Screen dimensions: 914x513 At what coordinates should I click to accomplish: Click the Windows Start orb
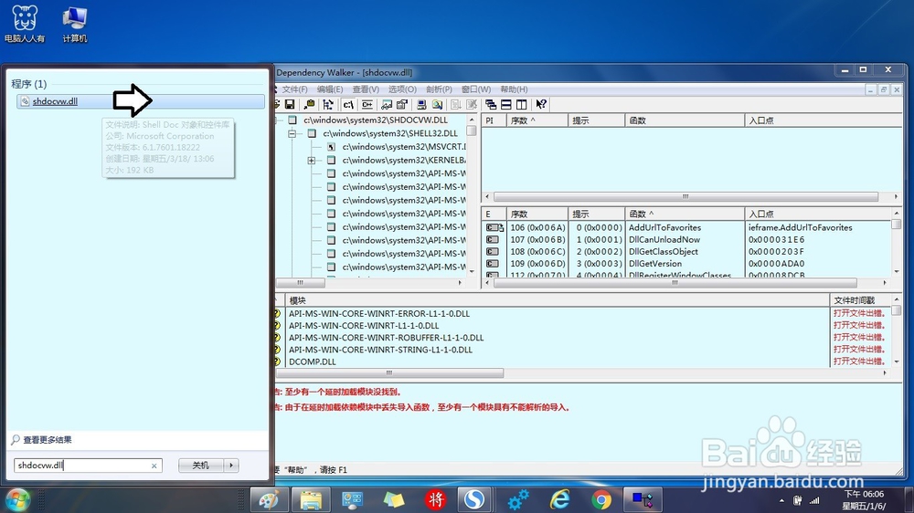tap(18, 500)
